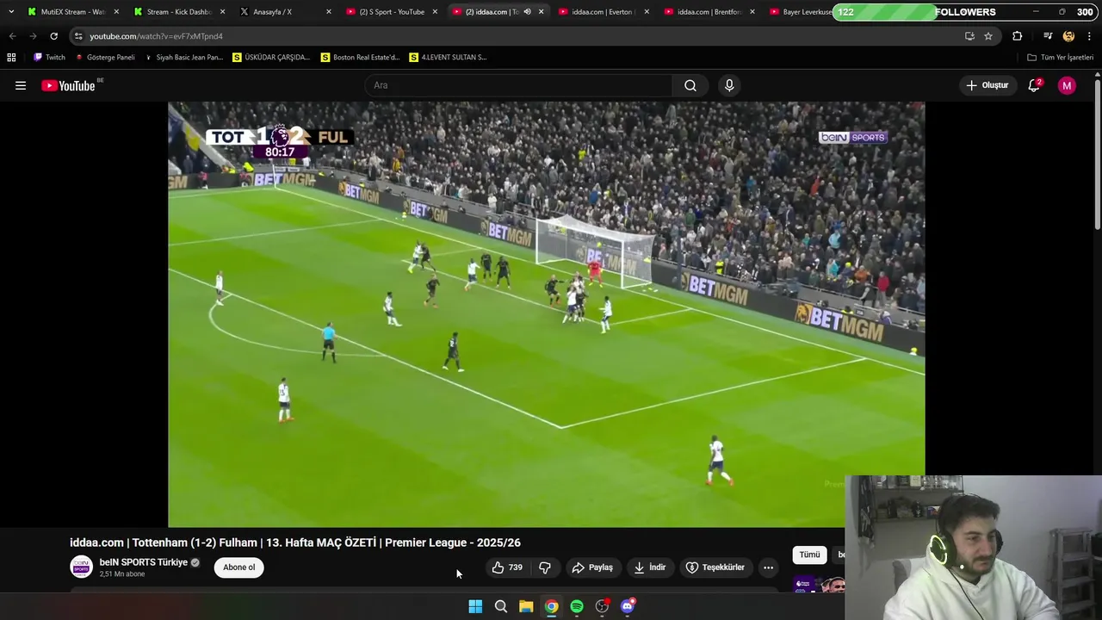Open File Explorer from taskbar
Screen dimensions: 1102x620
pos(526,606)
